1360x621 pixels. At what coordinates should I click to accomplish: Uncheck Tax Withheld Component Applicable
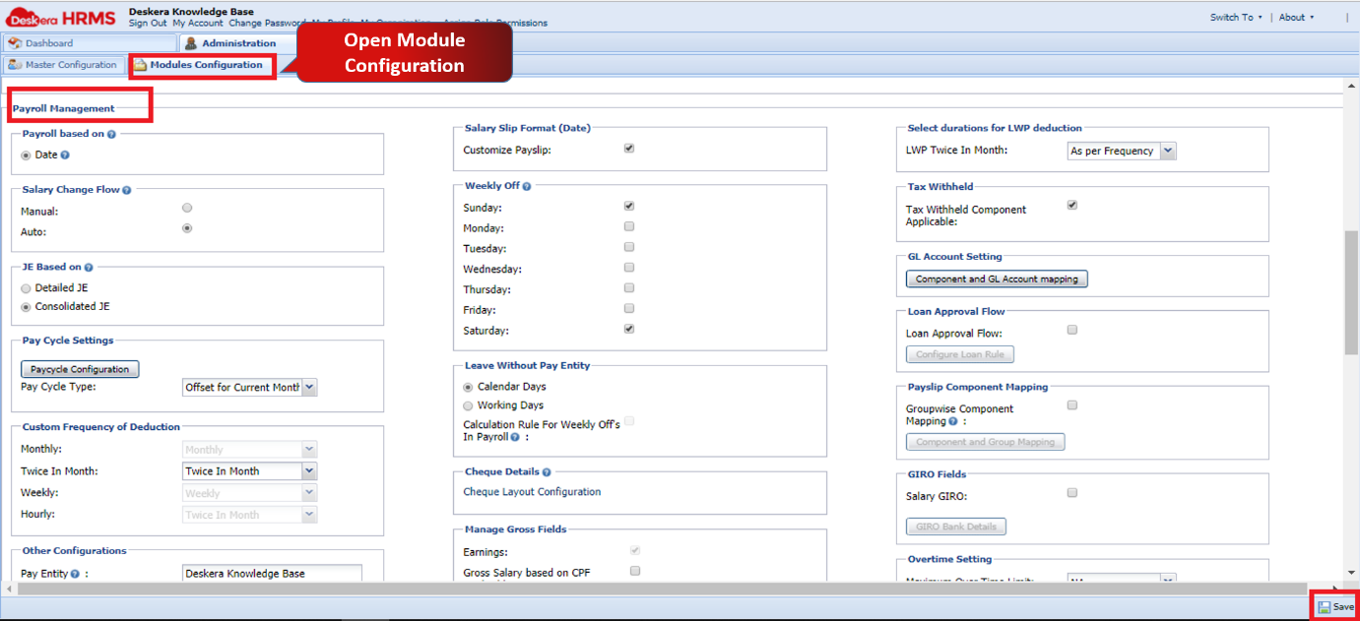(1072, 205)
